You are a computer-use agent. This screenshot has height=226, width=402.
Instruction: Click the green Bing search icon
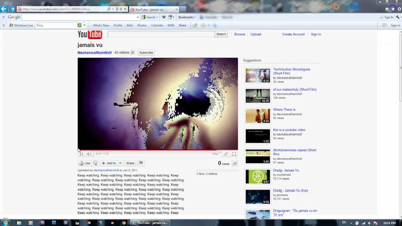click(x=79, y=25)
